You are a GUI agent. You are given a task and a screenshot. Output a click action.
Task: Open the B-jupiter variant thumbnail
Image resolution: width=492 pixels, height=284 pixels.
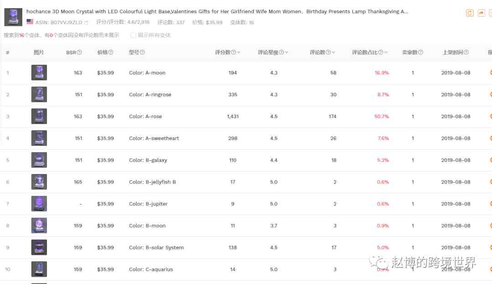(39, 204)
